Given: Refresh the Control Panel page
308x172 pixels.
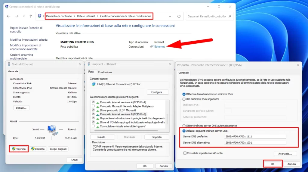Looking at the screenshot, I should (x=179, y=16).
